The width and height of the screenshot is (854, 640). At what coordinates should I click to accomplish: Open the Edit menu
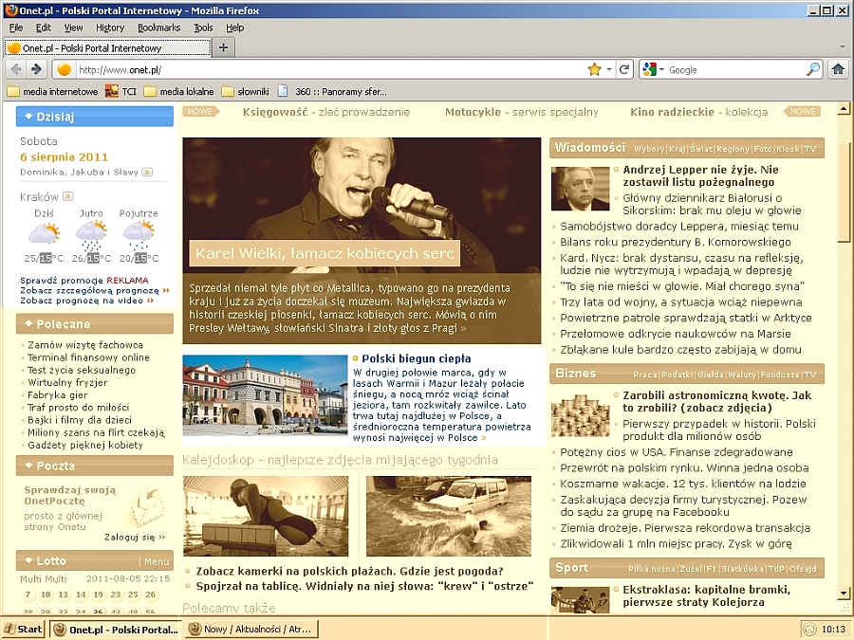point(43,27)
